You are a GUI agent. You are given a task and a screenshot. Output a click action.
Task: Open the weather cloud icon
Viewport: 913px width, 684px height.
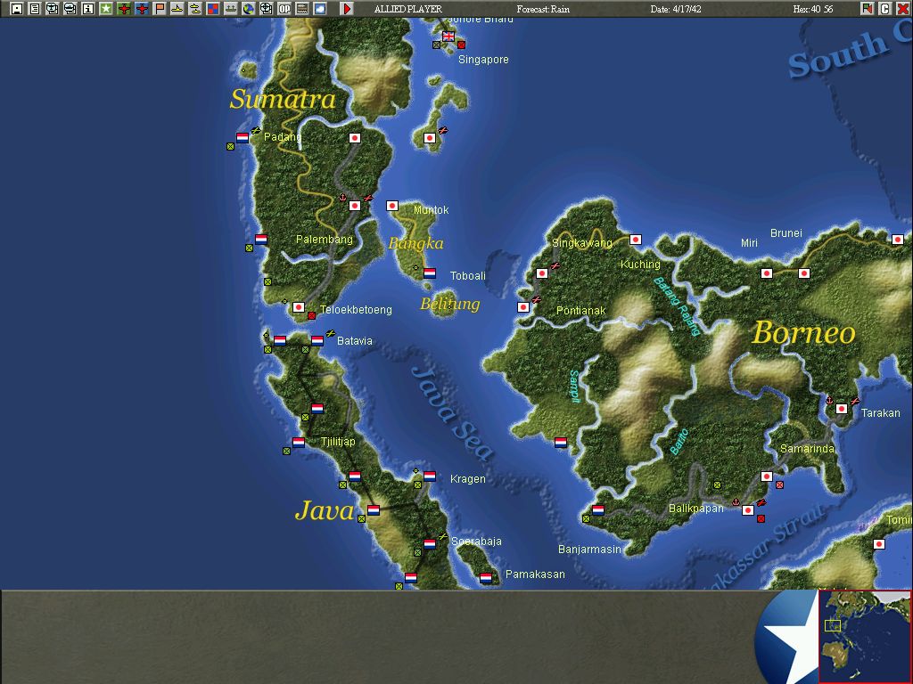coord(320,8)
